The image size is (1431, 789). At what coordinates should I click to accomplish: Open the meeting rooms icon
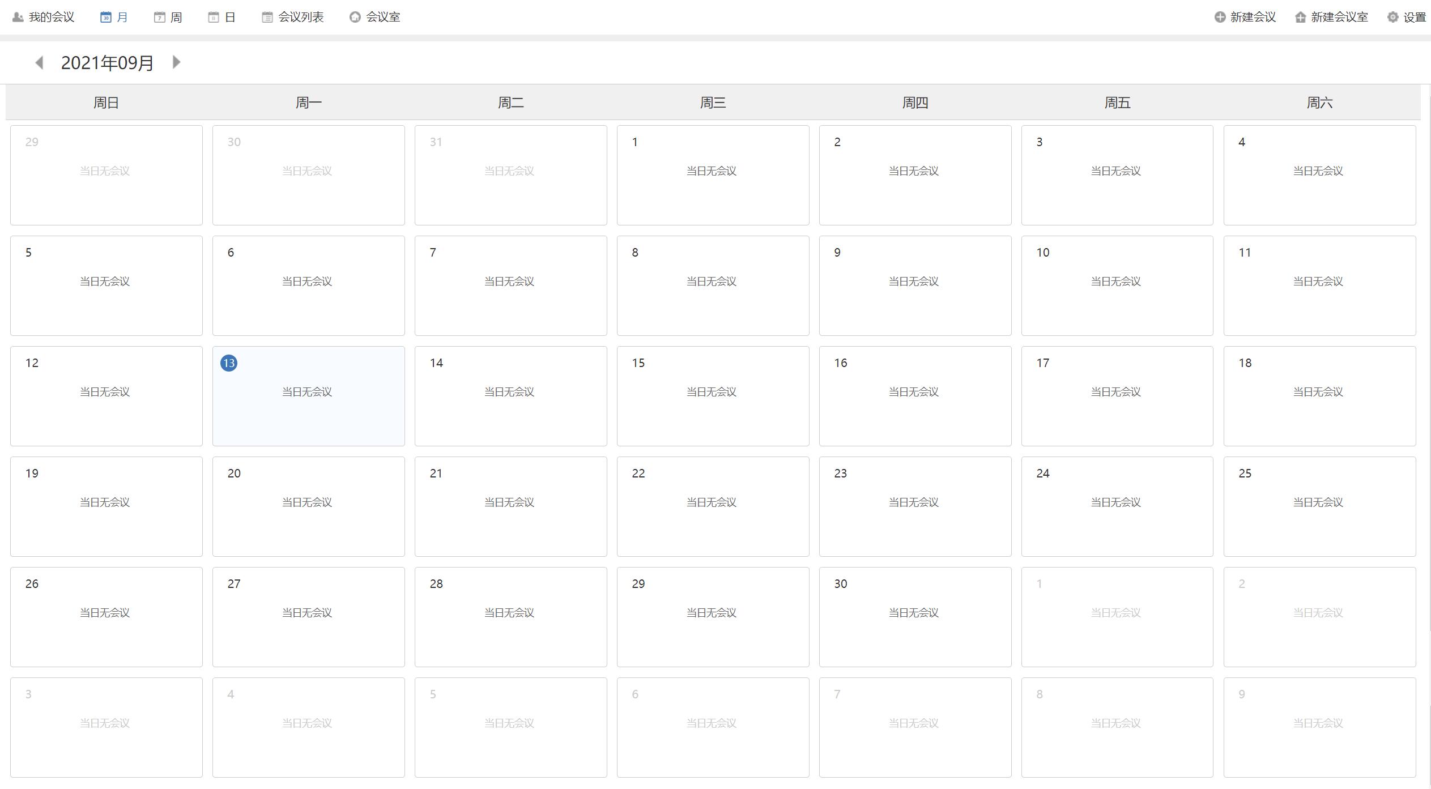click(x=355, y=17)
